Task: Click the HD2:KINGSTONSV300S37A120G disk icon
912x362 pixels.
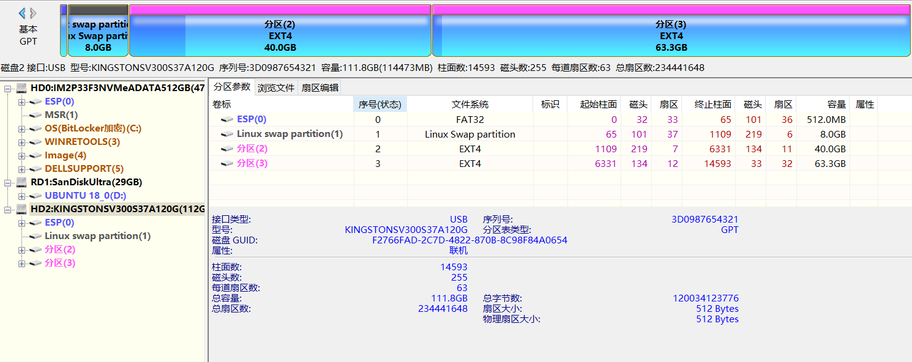Action: (x=23, y=209)
